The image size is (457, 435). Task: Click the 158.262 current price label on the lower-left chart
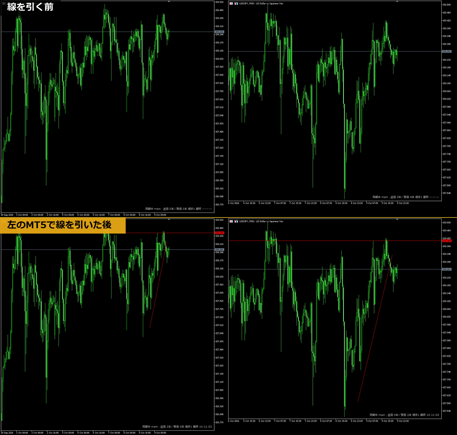pyautogui.click(x=219, y=250)
